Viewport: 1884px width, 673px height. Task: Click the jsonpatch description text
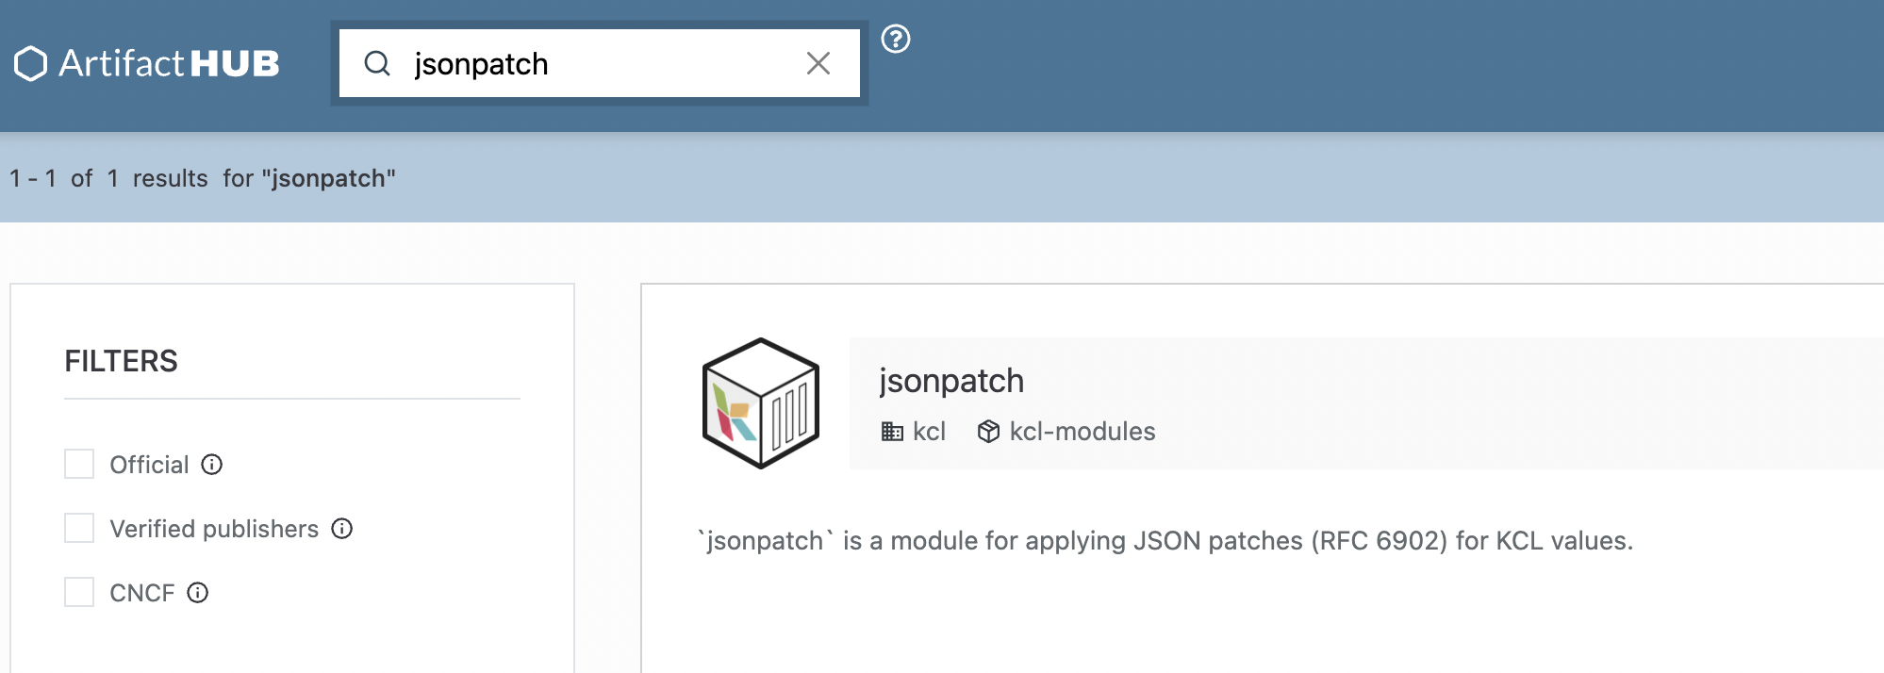point(1165,541)
